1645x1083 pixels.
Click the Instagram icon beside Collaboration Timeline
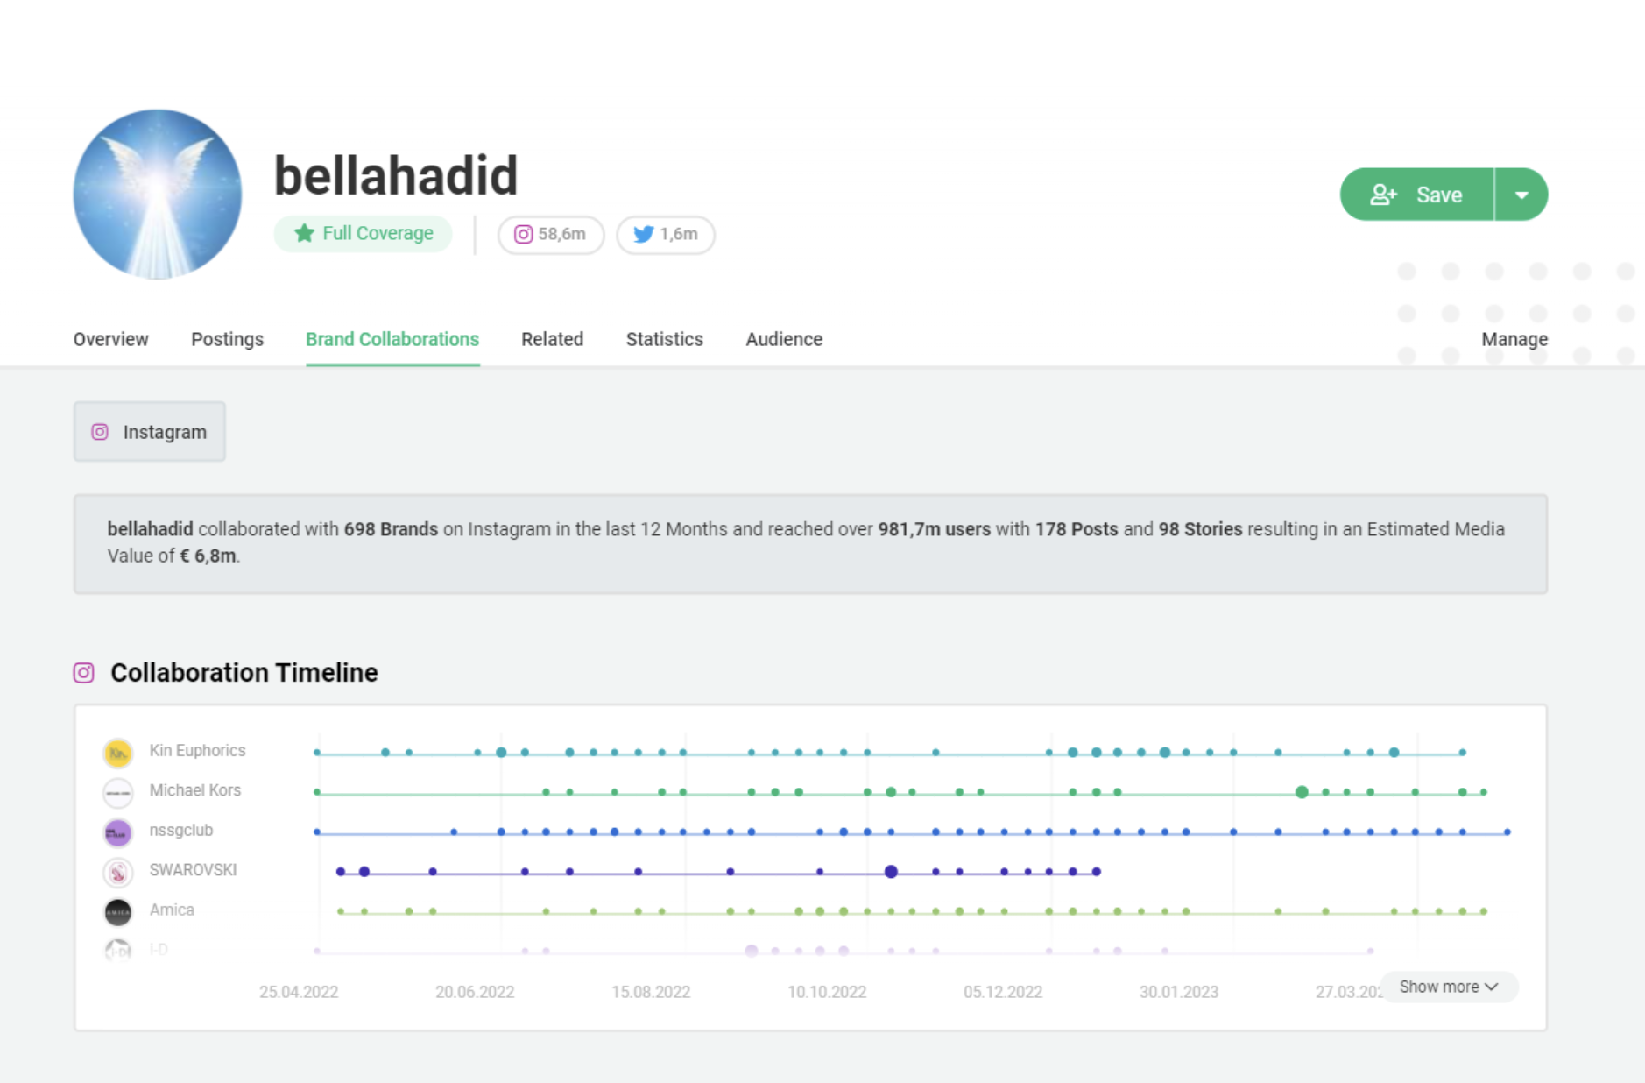pos(83,672)
